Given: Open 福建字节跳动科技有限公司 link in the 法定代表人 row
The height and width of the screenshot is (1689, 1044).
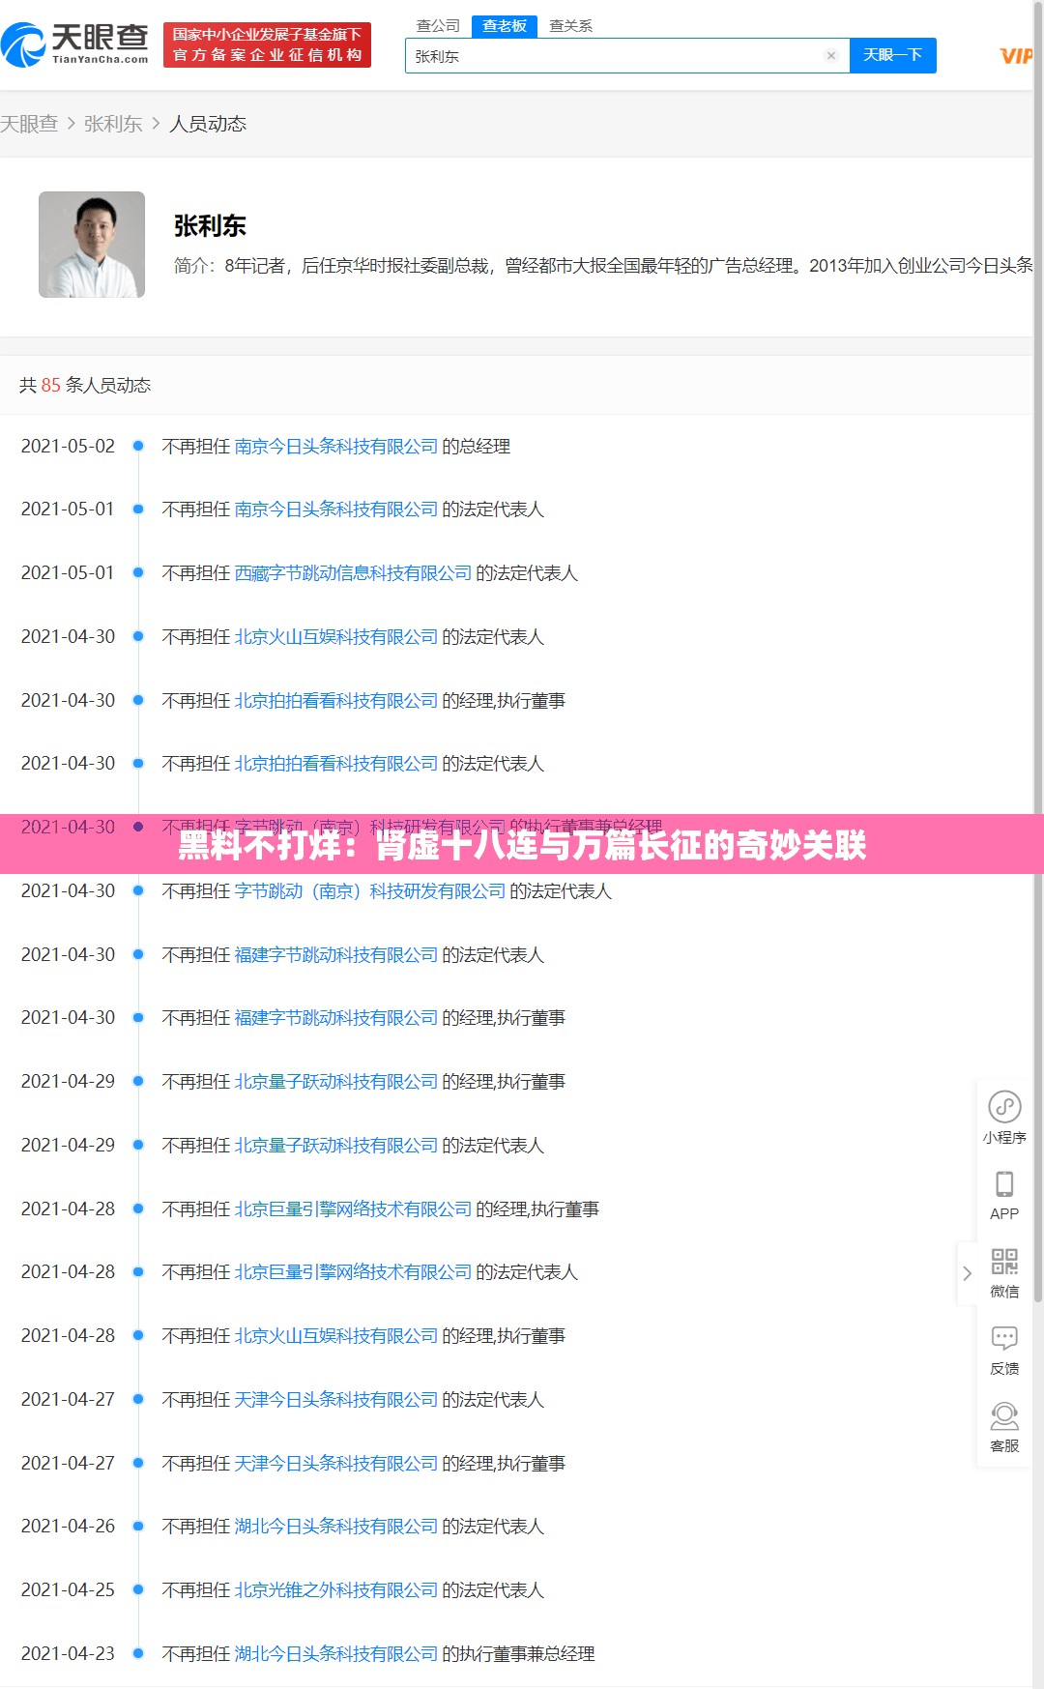Looking at the screenshot, I should point(336,955).
